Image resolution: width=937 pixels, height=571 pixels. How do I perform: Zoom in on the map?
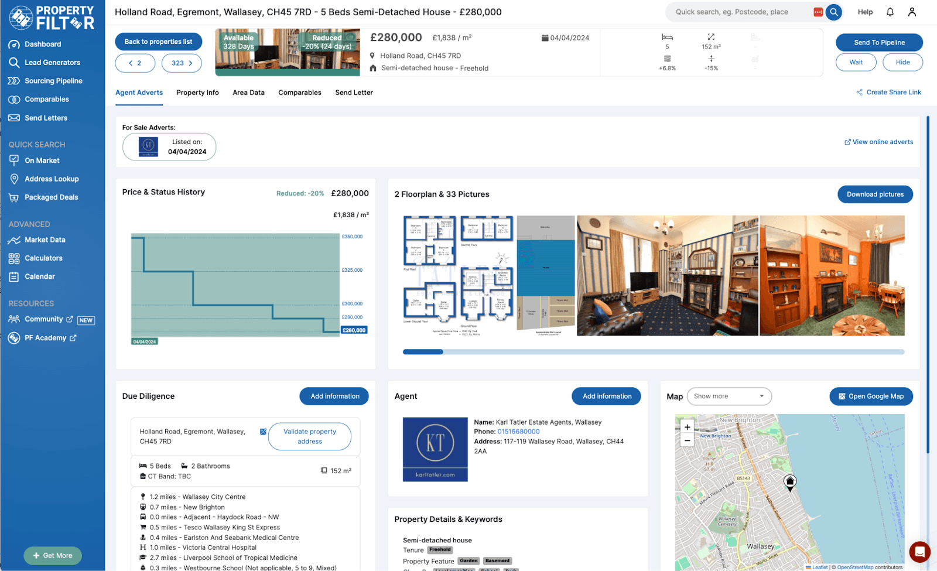pos(688,427)
